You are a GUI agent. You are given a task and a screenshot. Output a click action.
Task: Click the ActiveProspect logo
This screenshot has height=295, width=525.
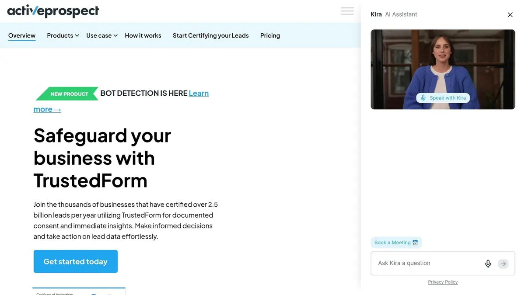[53, 11]
